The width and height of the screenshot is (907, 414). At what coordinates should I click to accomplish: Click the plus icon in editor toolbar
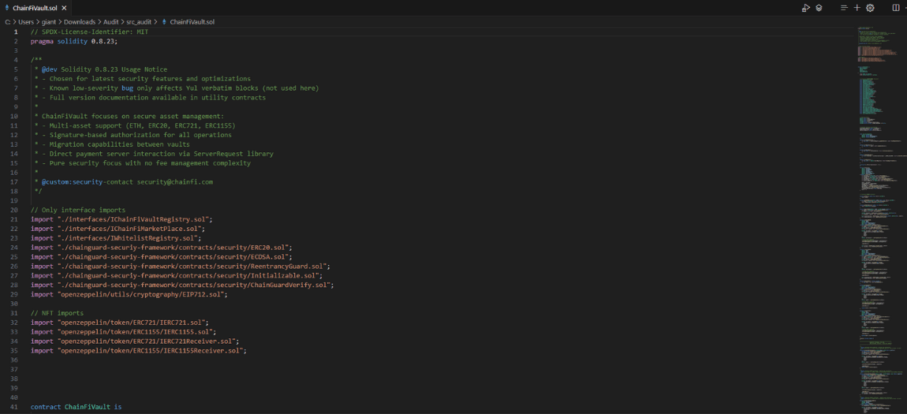point(857,8)
